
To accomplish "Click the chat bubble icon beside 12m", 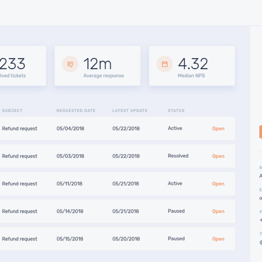I will (70, 64).
